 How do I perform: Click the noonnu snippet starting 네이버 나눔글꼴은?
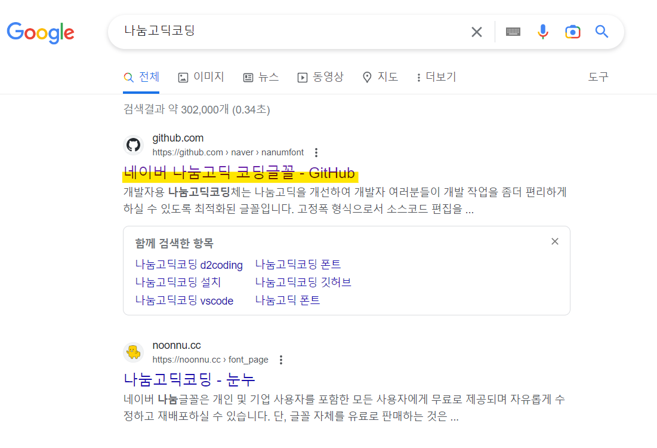click(344, 408)
